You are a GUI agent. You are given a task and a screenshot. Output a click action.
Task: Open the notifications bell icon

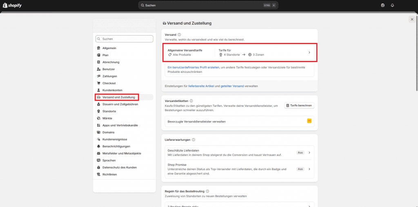pos(392,5)
